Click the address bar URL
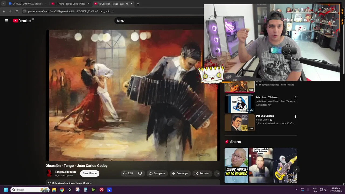The image size is (345, 194). coord(71,11)
